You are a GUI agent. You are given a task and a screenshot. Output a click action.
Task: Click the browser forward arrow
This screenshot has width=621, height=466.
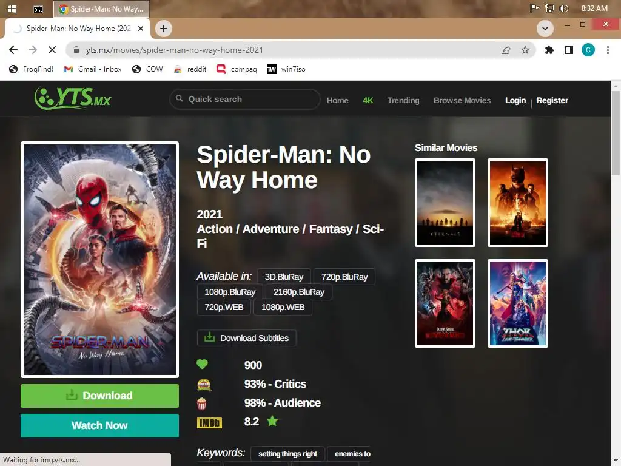pyautogui.click(x=33, y=50)
